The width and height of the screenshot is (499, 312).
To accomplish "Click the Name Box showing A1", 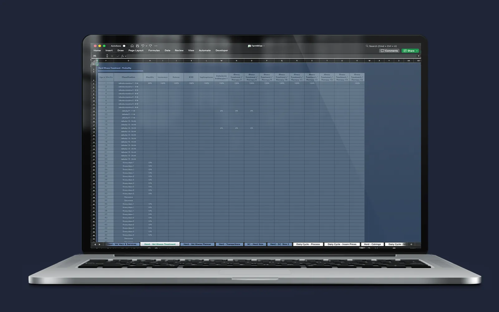I will pyautogui.click(x=99, y=56).
